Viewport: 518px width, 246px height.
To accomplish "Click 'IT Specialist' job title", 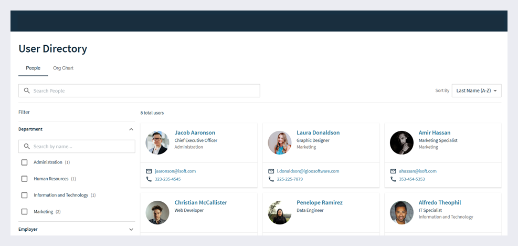I will pyautogui.click(x=430, y=210).
